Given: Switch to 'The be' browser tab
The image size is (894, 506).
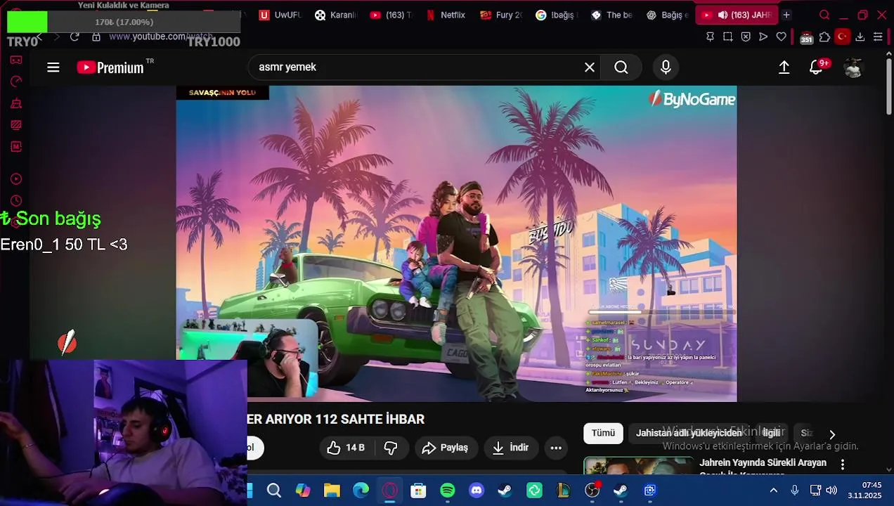Looking at the screenshot, I should [x=611, y=15].
